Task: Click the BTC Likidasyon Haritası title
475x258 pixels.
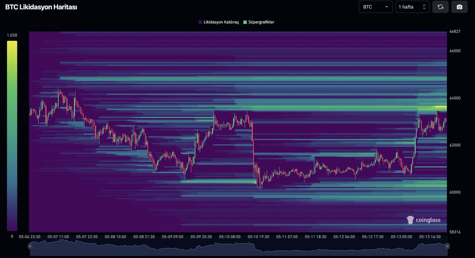Action: click(41, 7)
